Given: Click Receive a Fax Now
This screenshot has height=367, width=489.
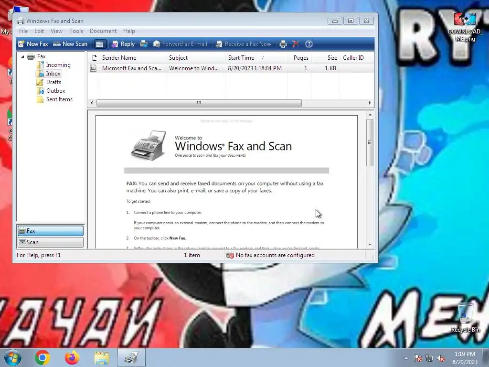Looking at the screenshot, I should [x=244, y=44].
